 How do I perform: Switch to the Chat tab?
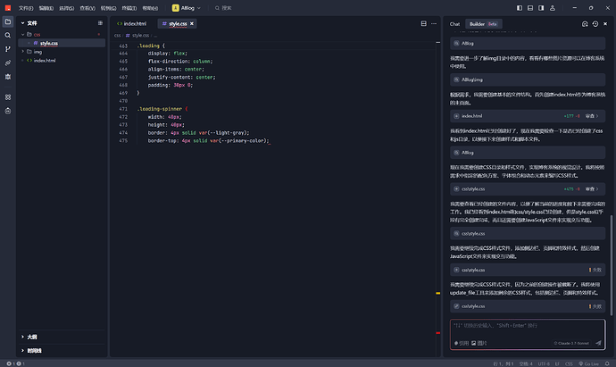coord(454,24)
